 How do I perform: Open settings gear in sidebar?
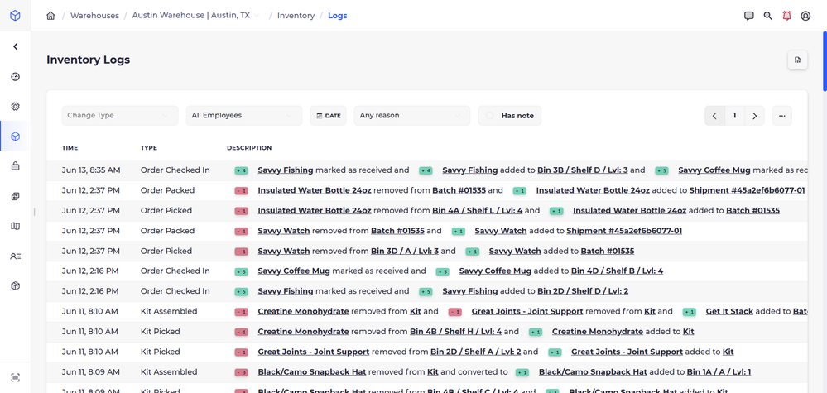[x=15, y=107]
